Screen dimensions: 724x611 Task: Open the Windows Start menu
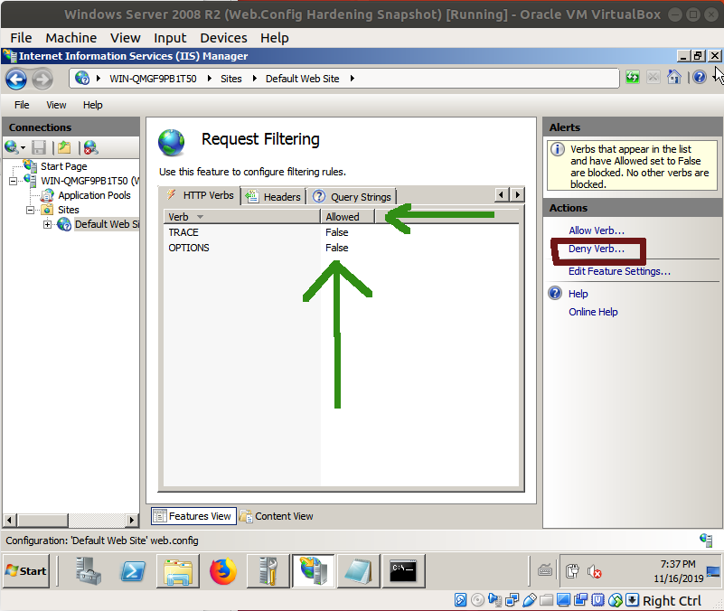tap(26, 571)
